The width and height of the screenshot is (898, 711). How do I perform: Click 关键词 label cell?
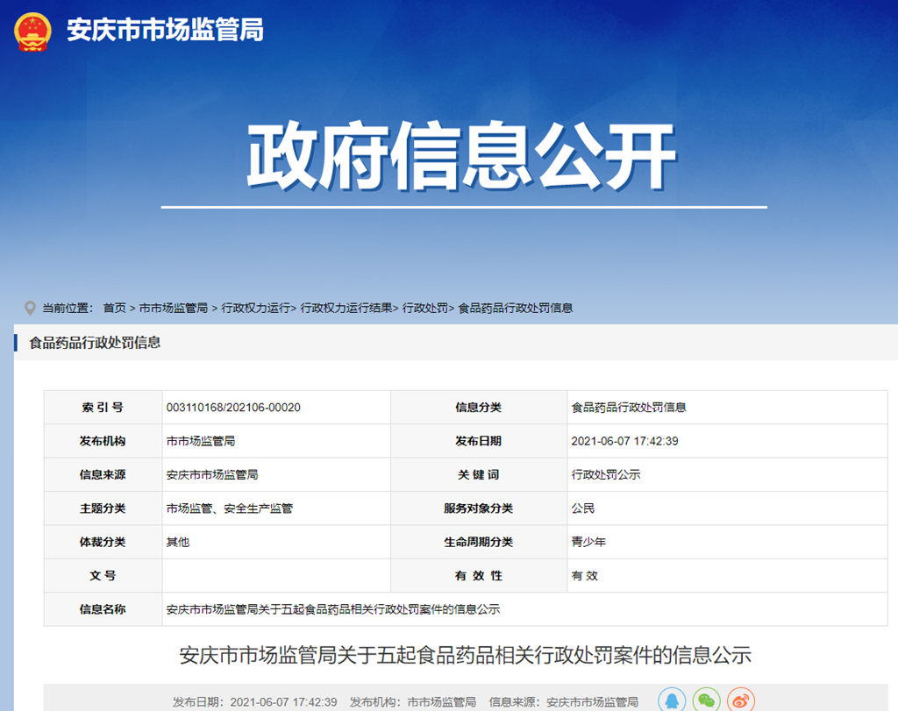(479, 474)
